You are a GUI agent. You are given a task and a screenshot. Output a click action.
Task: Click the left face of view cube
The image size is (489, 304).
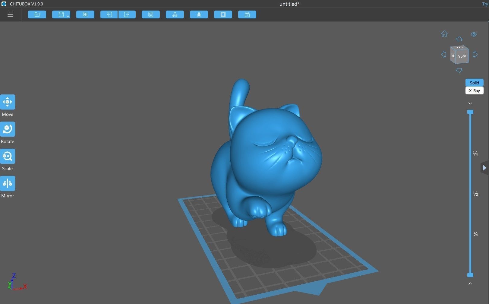(453, 55)
